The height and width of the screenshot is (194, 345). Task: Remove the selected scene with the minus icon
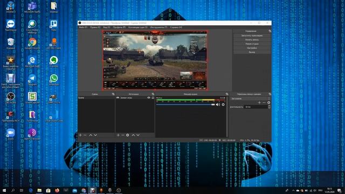point(85,135)
